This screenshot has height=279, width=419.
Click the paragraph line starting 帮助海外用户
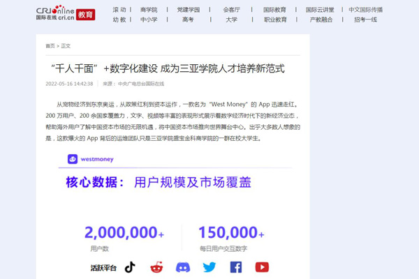(x=173, y=127)
